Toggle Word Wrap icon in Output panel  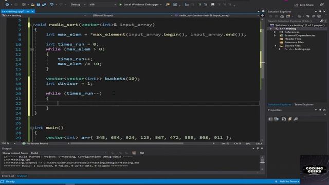coord(142,153)
